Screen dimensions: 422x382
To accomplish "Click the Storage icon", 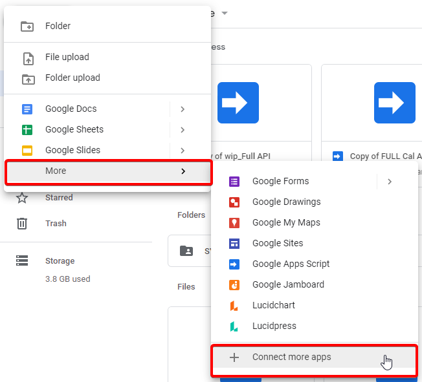I will pyautogui.click(x=22, y=260).
